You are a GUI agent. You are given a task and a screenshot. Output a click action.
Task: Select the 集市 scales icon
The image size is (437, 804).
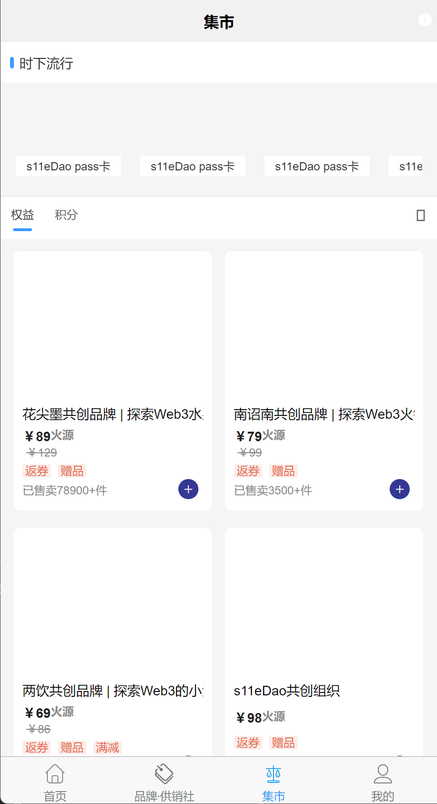click(x=273, y=774)
